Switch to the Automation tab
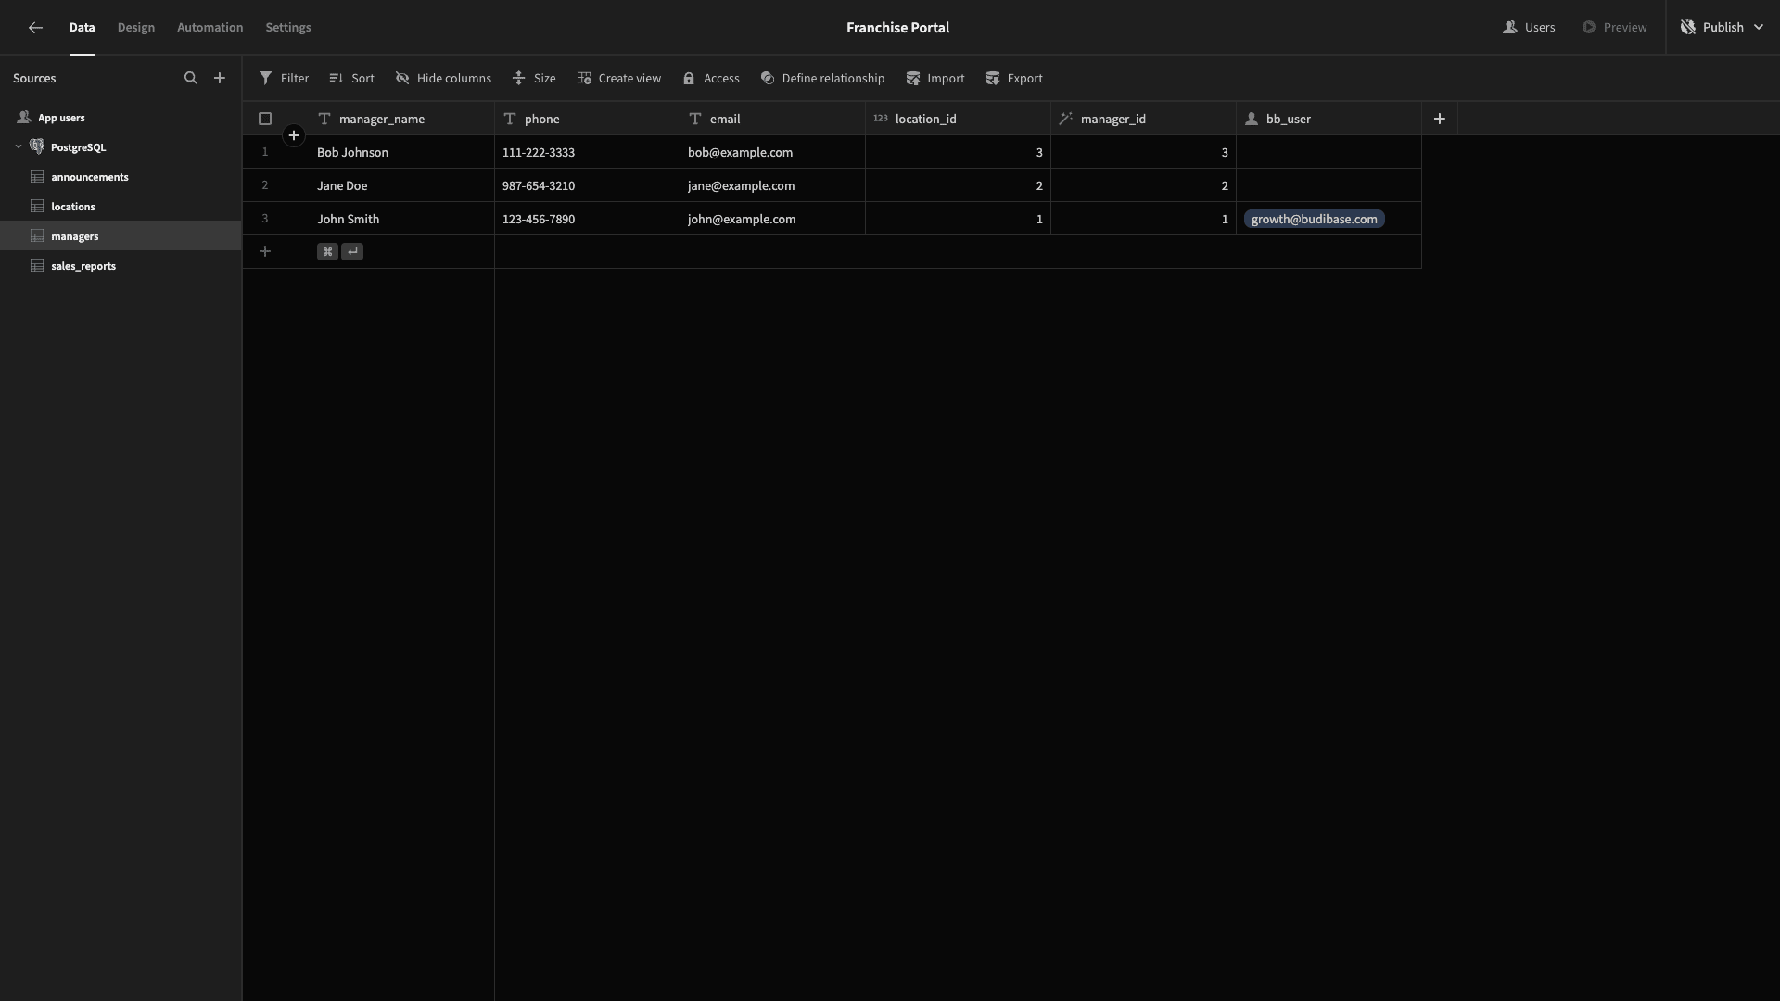This screenshot has height=1001, width=1780. [210, 28]
